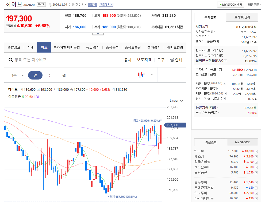Image resolution: width=265 pixels, height=202 pixels.
Task: Select the 일 daily chart period
Action: [x=35, y=75]
